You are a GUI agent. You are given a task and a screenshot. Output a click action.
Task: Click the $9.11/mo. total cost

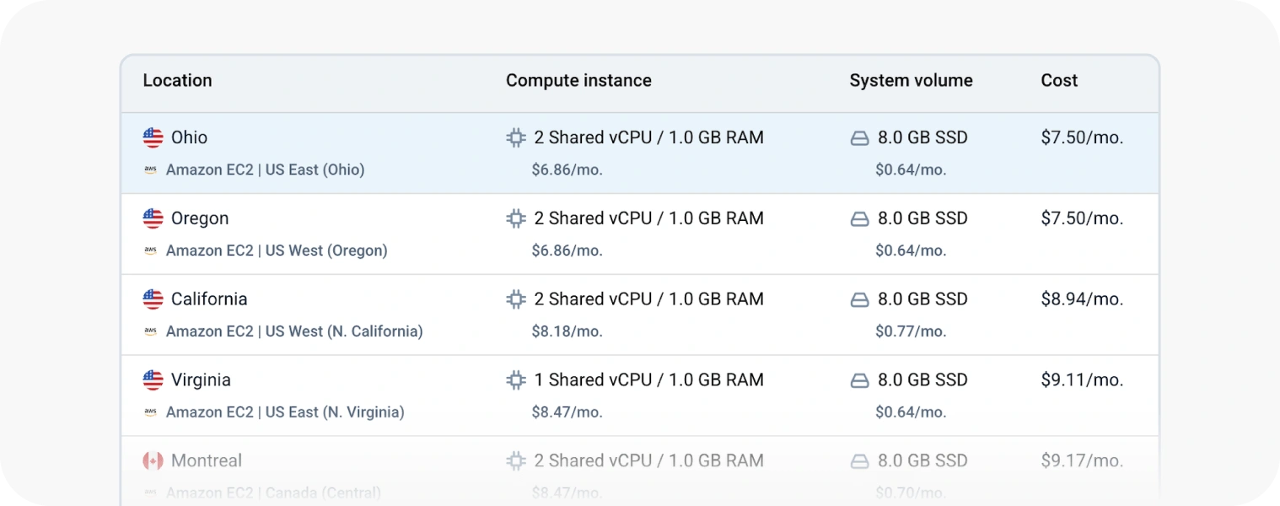pyautogui.click(x=1083, y=380)
